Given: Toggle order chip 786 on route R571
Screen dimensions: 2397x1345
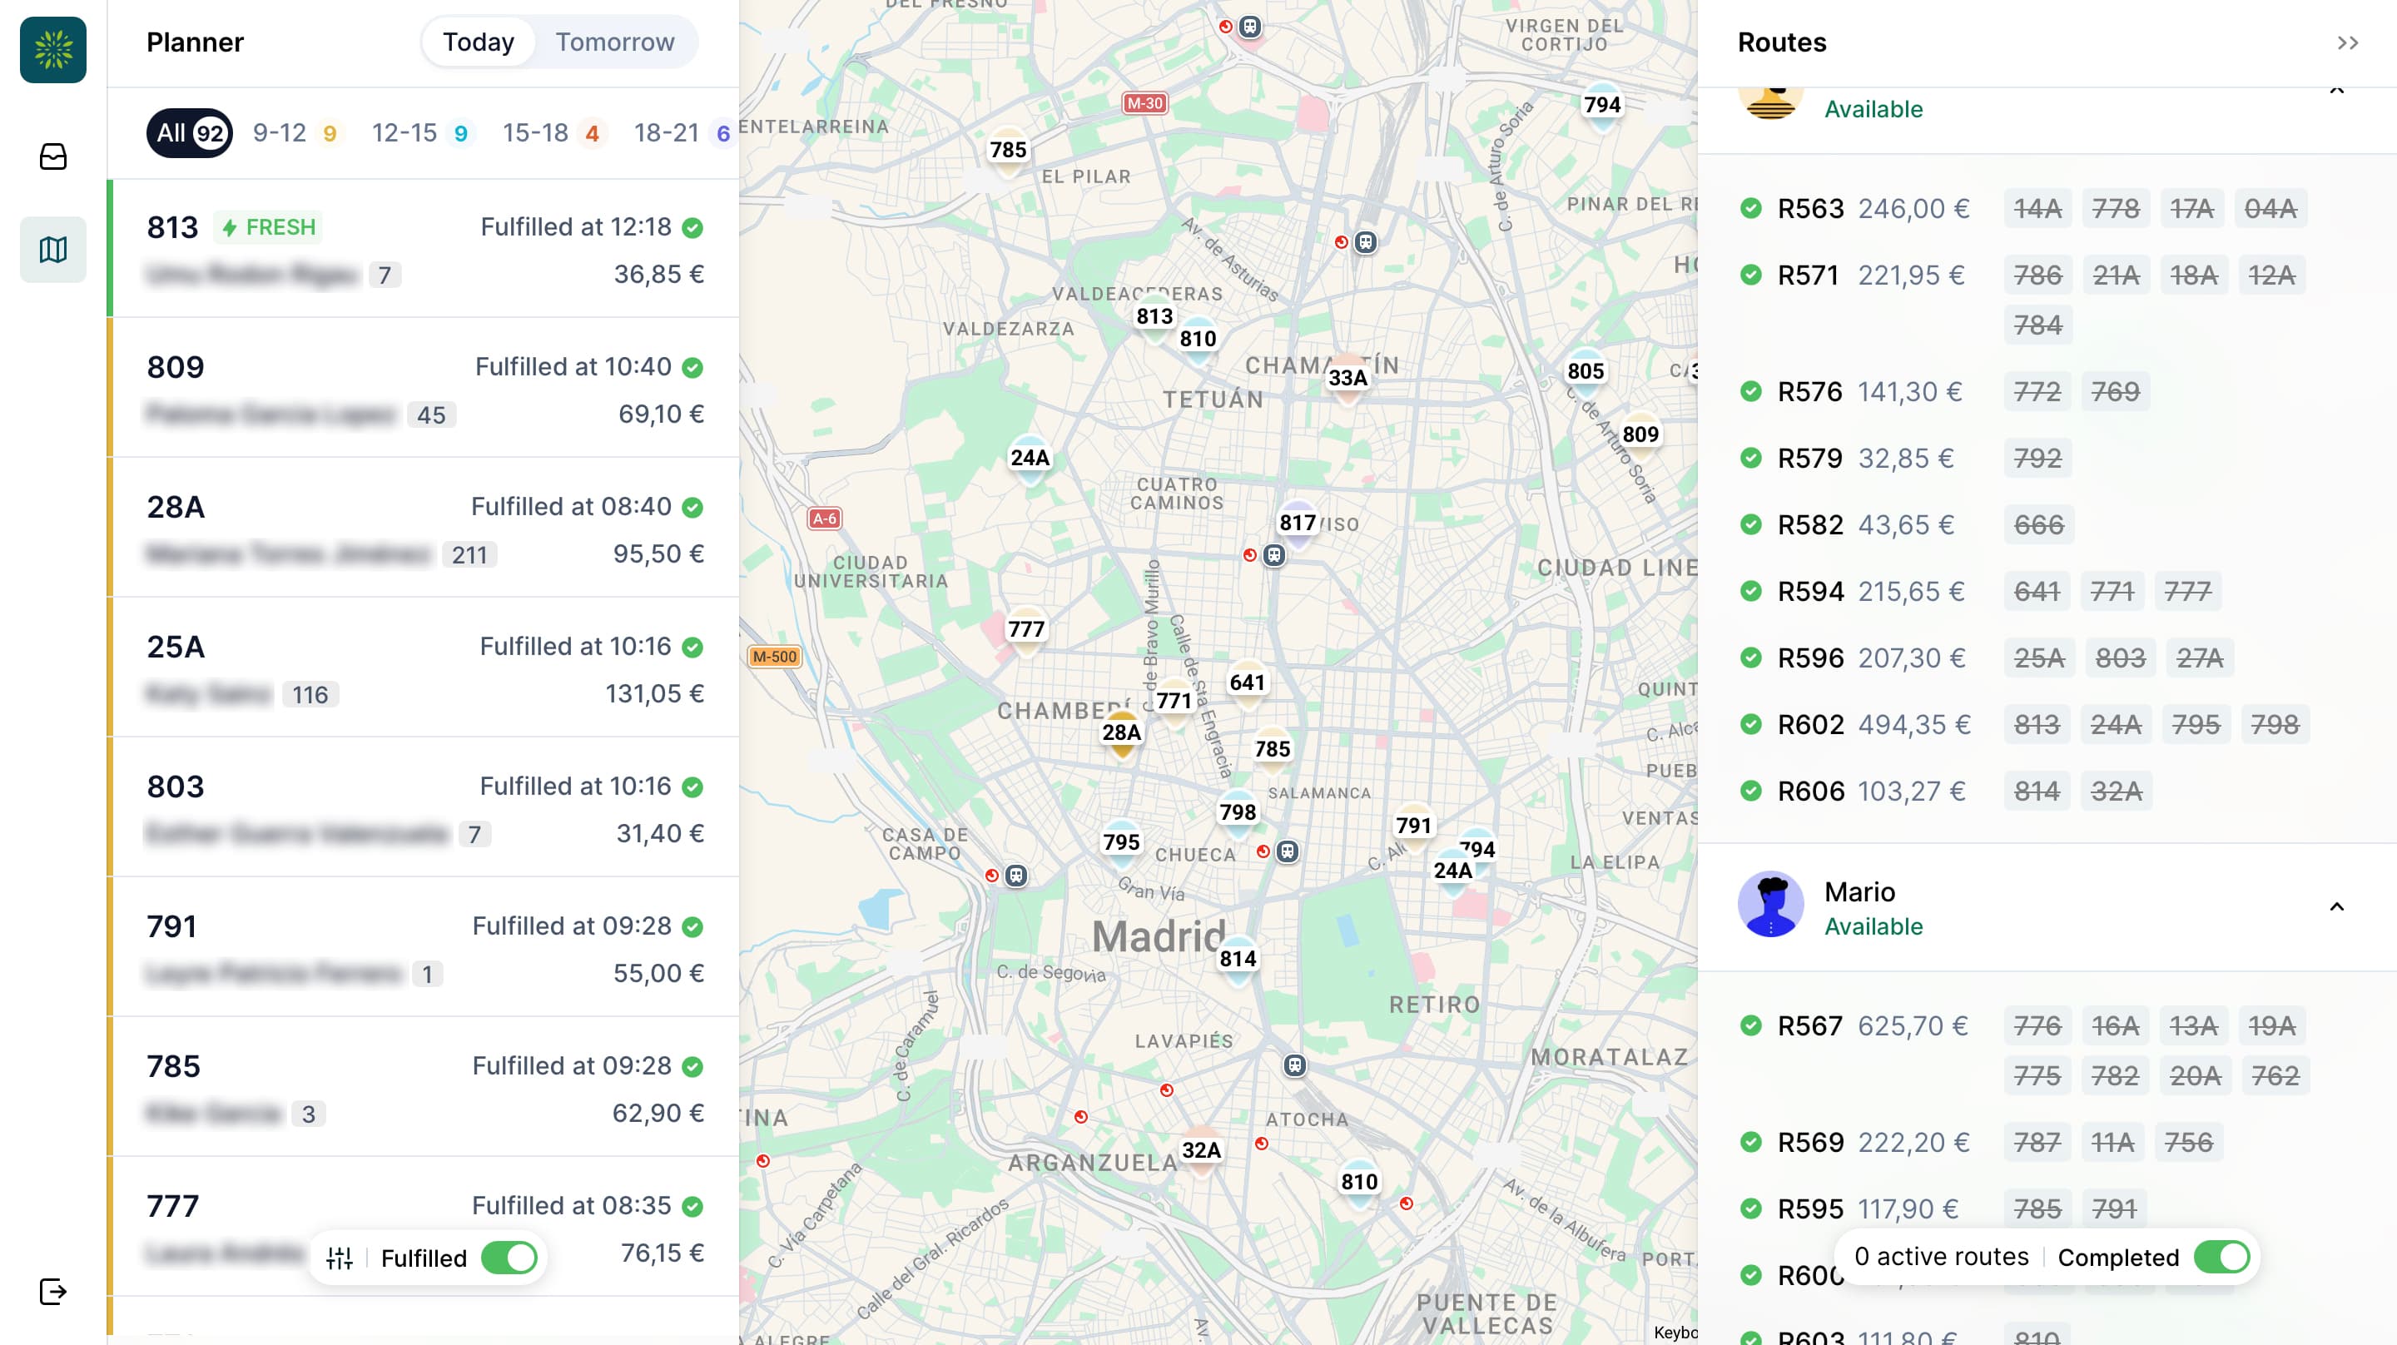Looking at the screenshot, I should pos(2037,275).
